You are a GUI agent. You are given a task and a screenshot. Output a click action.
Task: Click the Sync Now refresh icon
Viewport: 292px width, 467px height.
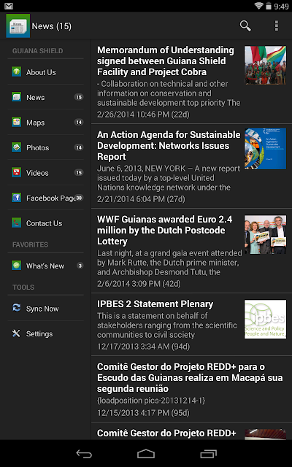pos(16,308)
